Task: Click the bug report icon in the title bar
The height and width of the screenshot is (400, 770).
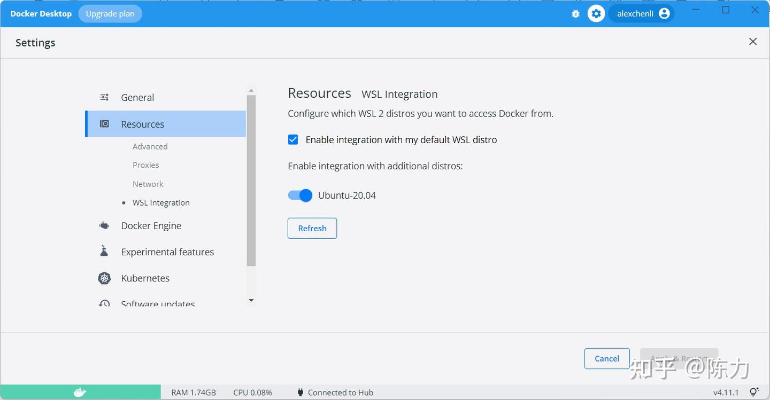Action: tap(575, 13)
